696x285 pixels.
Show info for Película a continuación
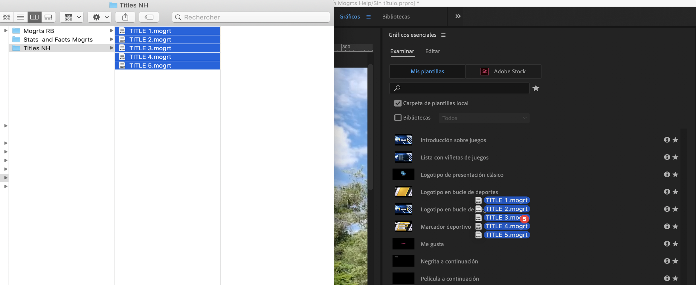(x=667, y=278)
